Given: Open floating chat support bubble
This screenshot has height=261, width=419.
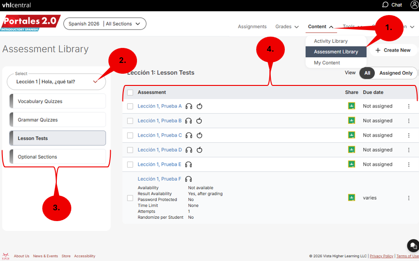Looking at the screenshot, I should pyautogui.click(x=413, y=245).
